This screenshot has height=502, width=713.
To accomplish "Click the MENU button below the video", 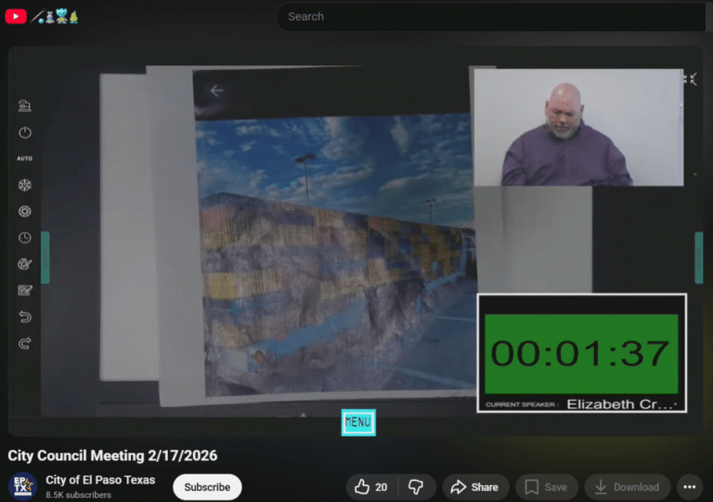I will 358,422.
